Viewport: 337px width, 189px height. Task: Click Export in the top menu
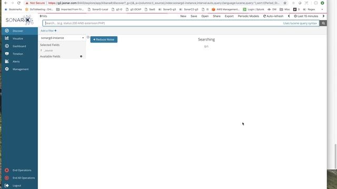tap(229, 16)
